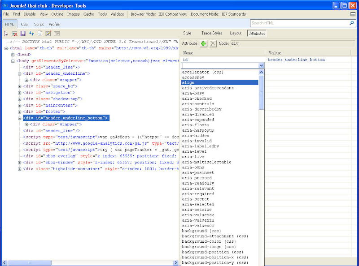Open the Find menu
359x266 pixels.
[x=16, y=14]
